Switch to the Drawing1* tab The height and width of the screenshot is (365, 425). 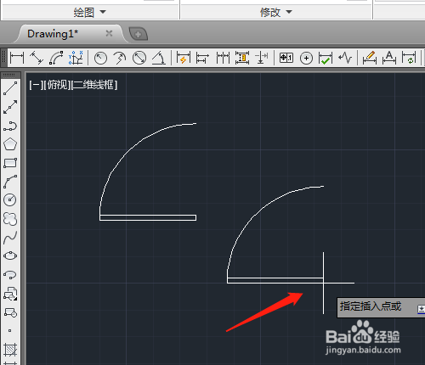point(53,34)
